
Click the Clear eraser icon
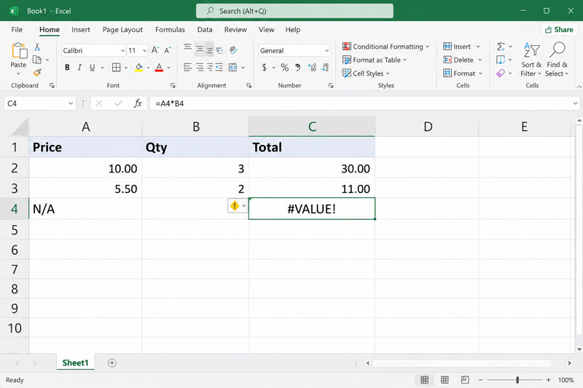(x=501, y=73)
